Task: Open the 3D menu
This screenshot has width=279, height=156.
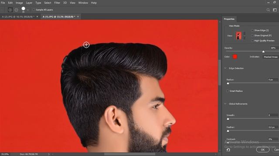Action: pyautogui.click(x=65, y=3)
